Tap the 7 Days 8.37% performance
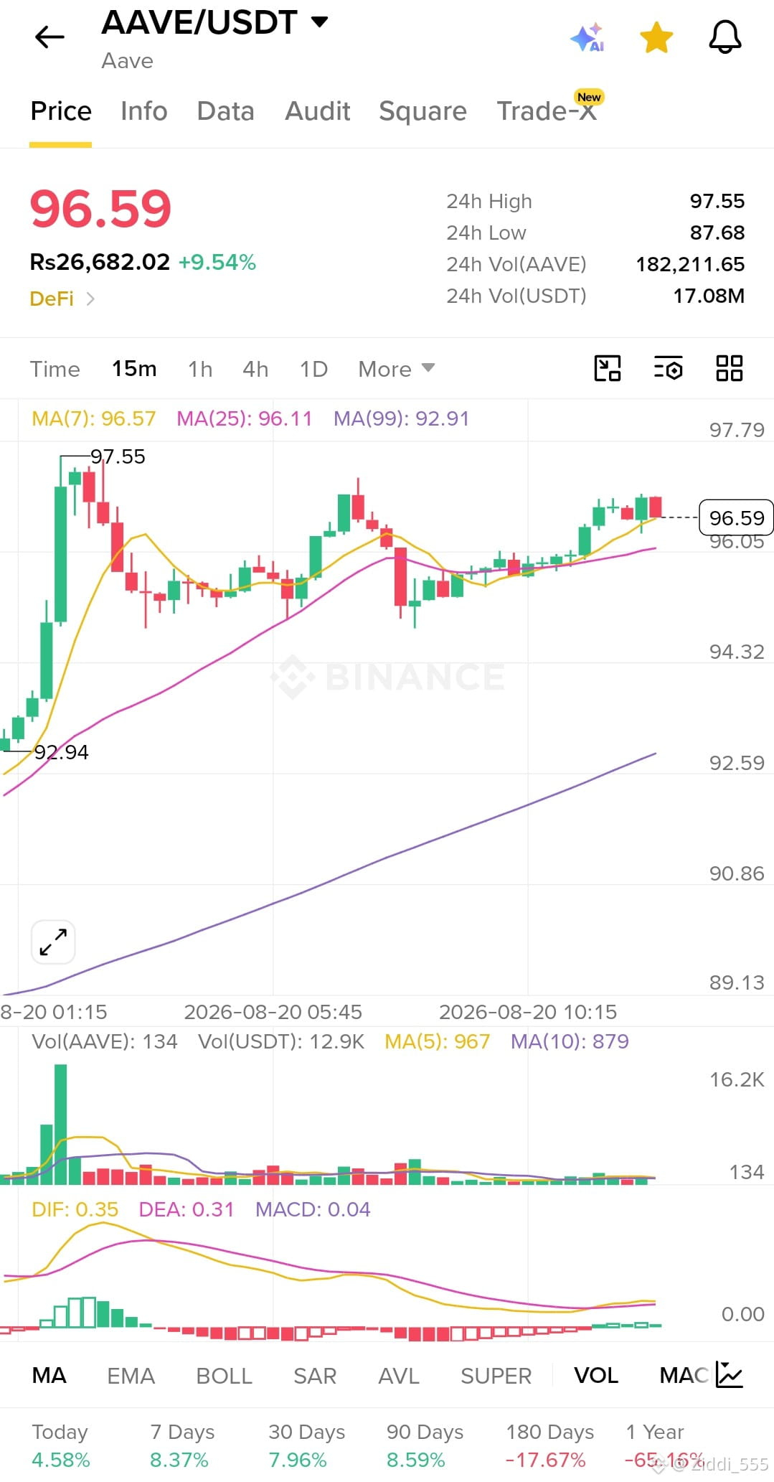This screenshot has width=774, height=1482. click(182, 1445)
